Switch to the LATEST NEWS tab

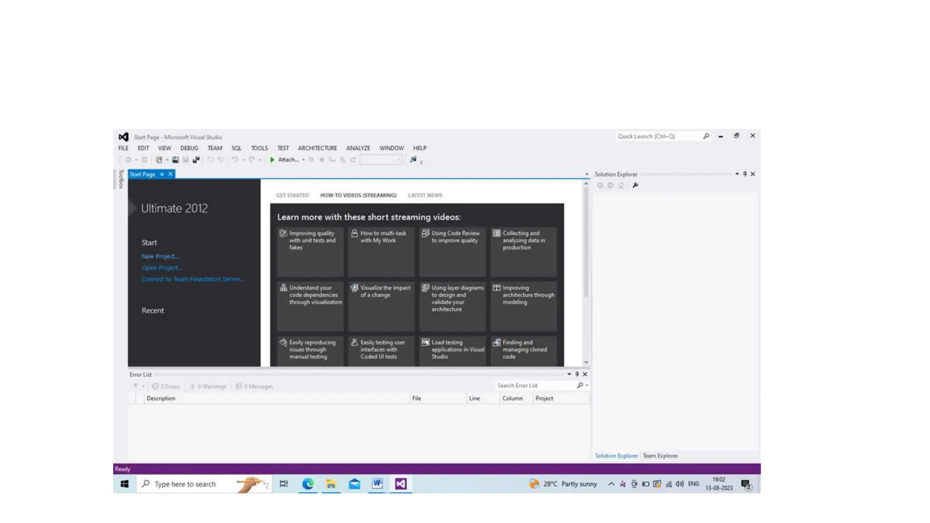coord(425,195)
